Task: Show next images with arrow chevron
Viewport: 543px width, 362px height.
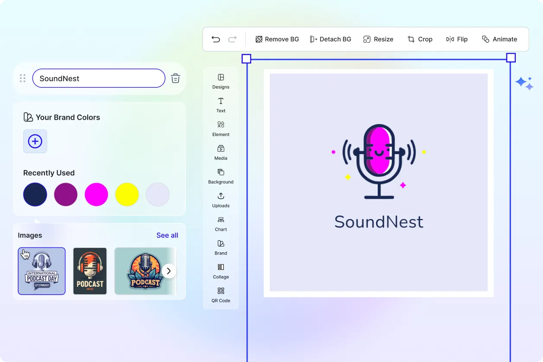Action: point(169,271)
